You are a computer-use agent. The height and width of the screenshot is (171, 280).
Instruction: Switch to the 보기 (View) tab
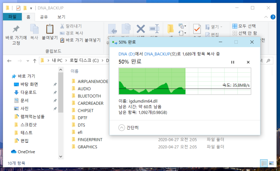pos(61,17)
